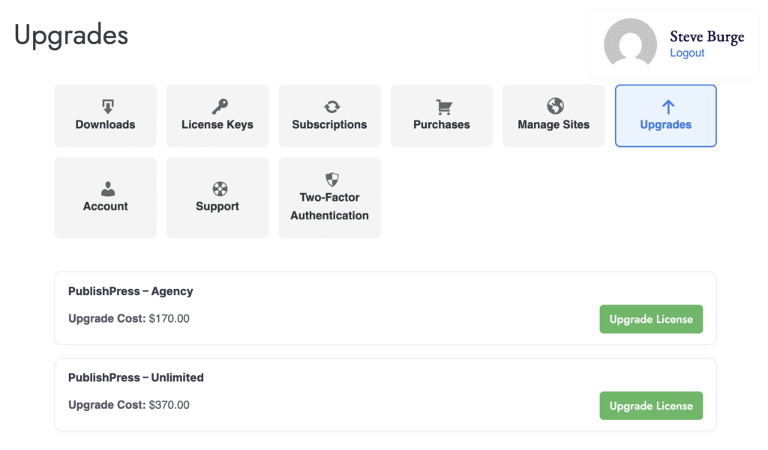Click the Purchases shopping cart icon

442,106
